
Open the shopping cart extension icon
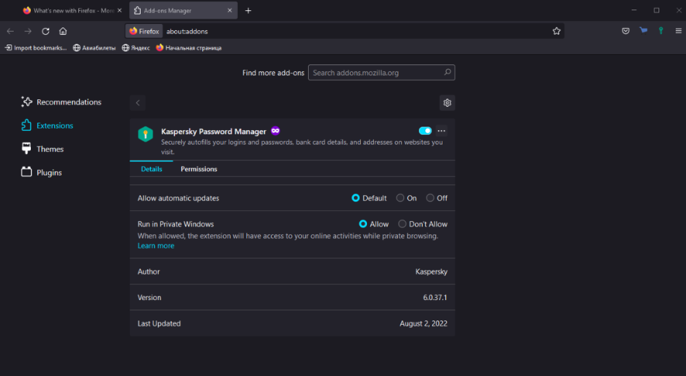pos(643,31)
